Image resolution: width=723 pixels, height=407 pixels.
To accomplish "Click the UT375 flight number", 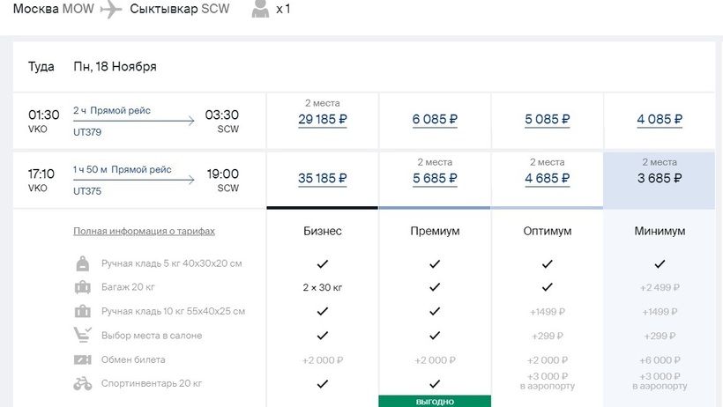I will (x=86, y=189).
